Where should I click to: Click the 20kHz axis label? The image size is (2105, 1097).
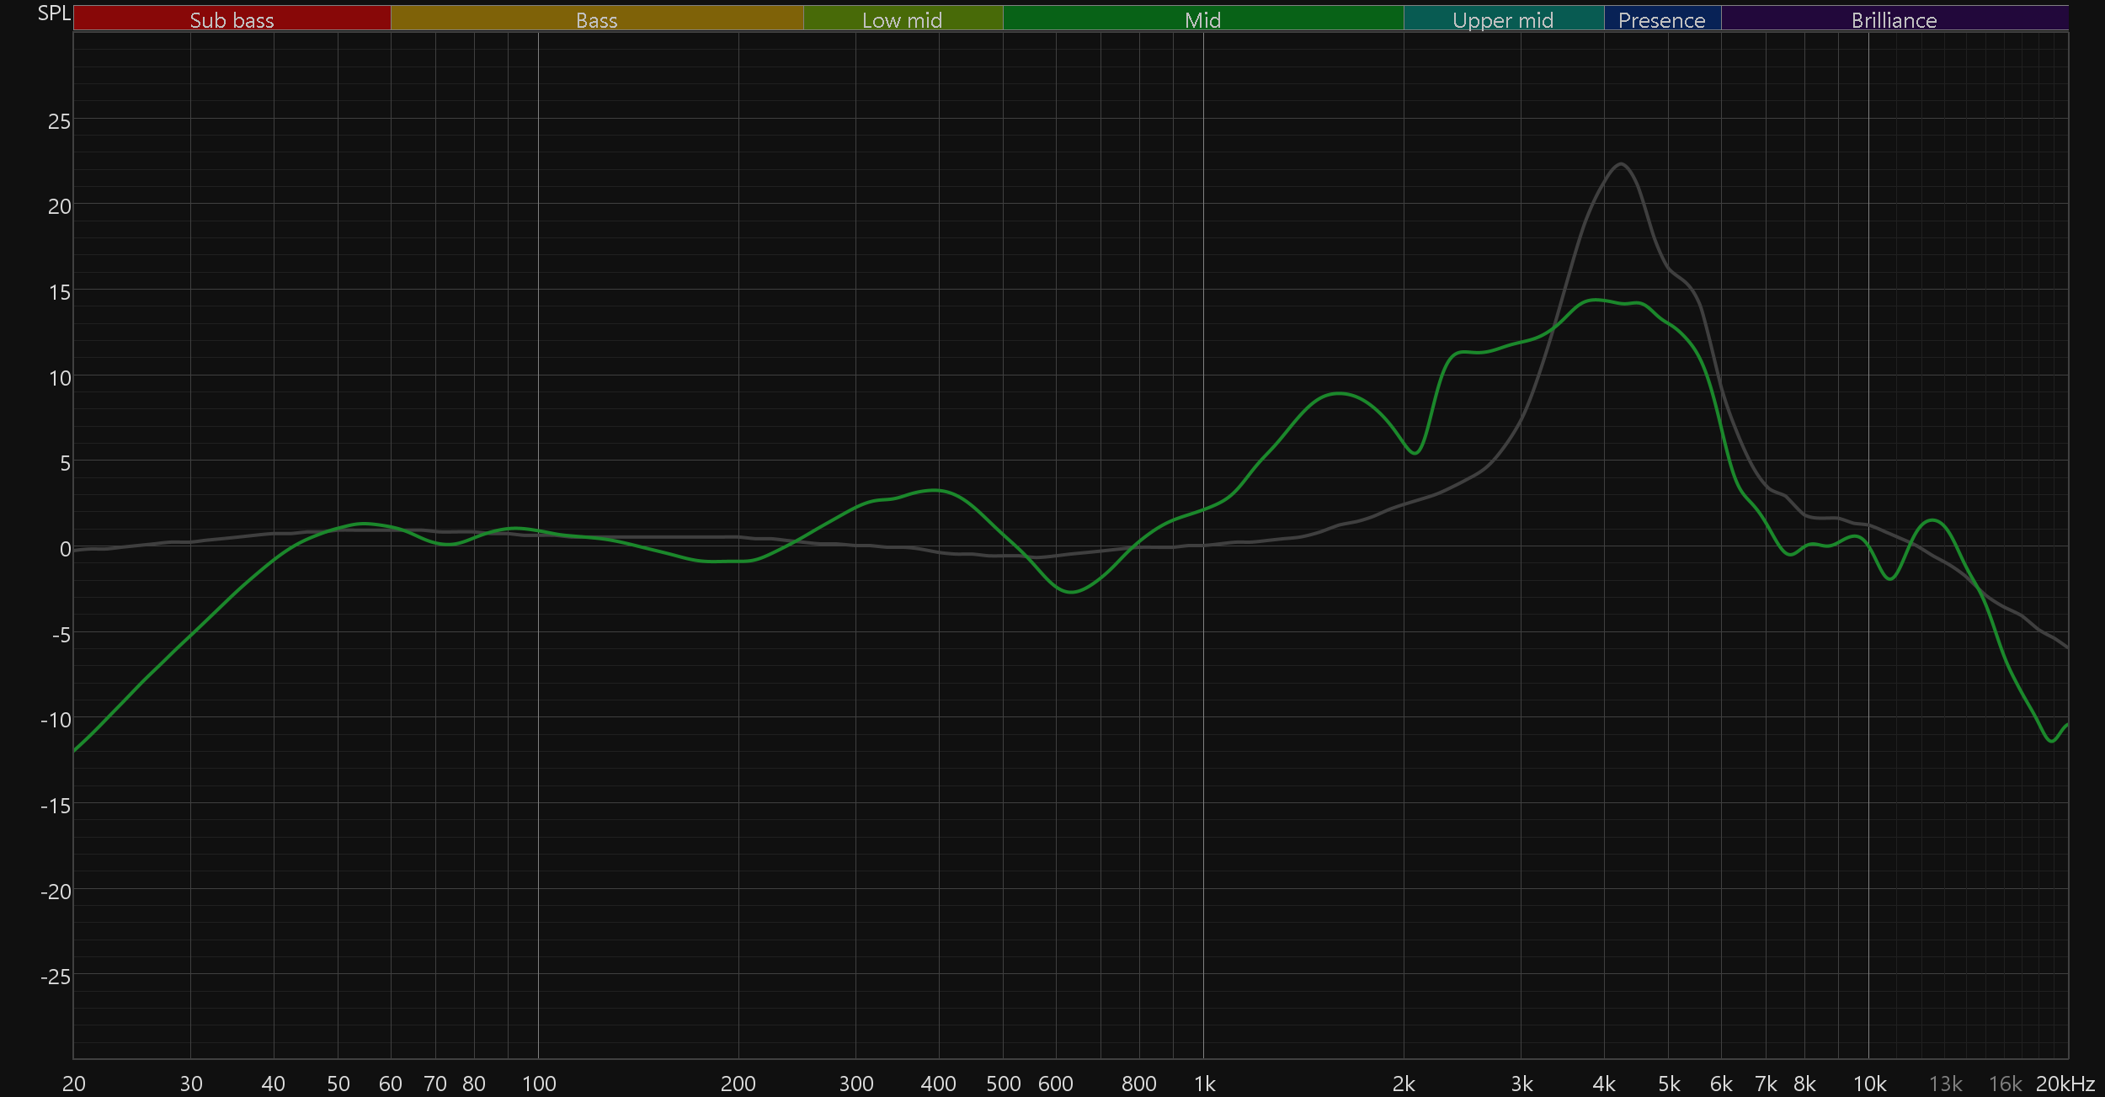[x=2065, y=1084]
